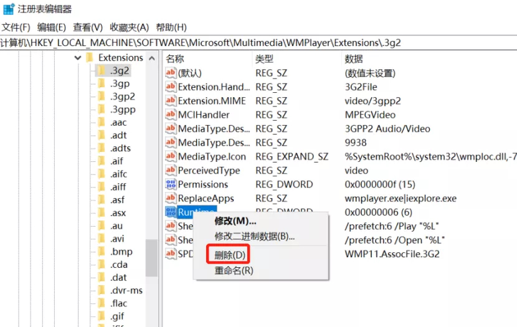Image resolution: width=517 pixels, height=327 pixels.
Task: Select the .aac key in the tree
Action: tap(118, 123)
